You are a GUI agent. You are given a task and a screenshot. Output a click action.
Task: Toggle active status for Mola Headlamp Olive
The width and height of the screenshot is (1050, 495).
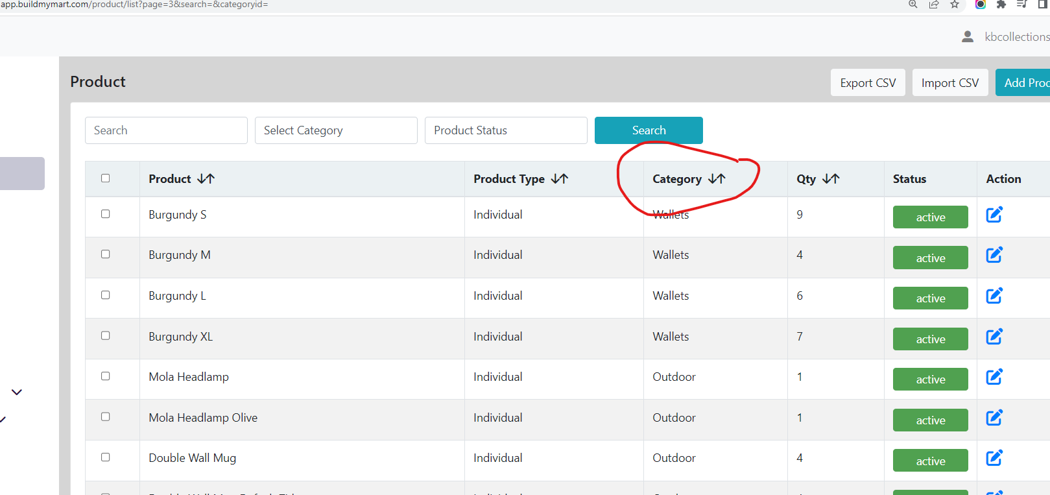(931, 420)
